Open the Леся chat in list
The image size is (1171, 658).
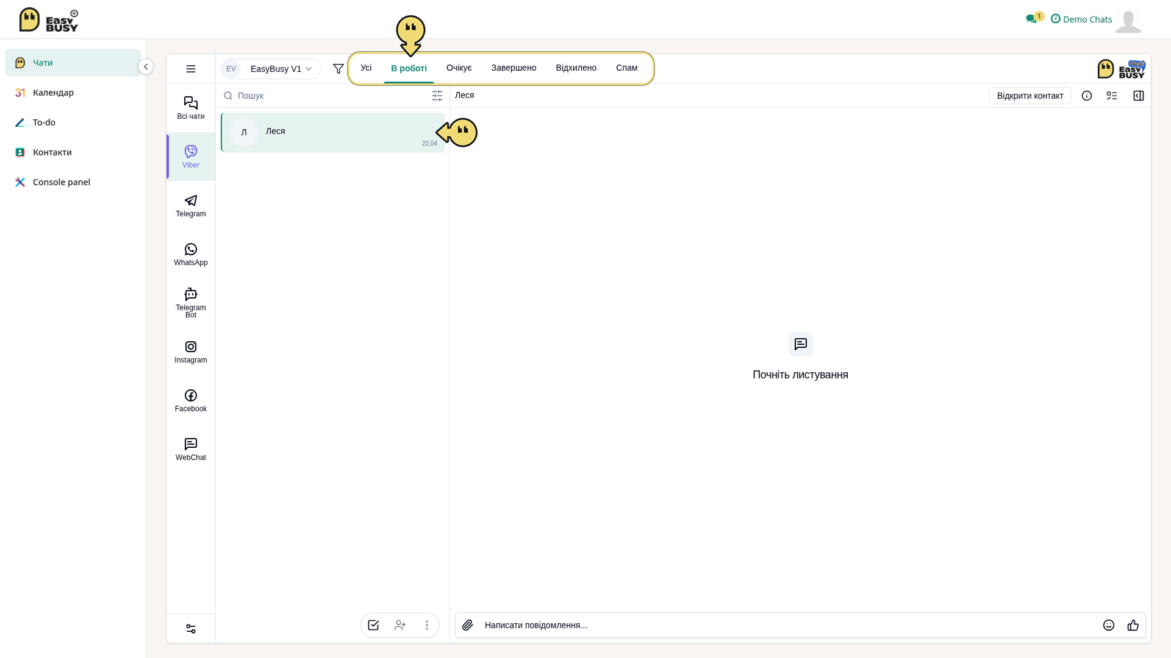coord(333,133)
